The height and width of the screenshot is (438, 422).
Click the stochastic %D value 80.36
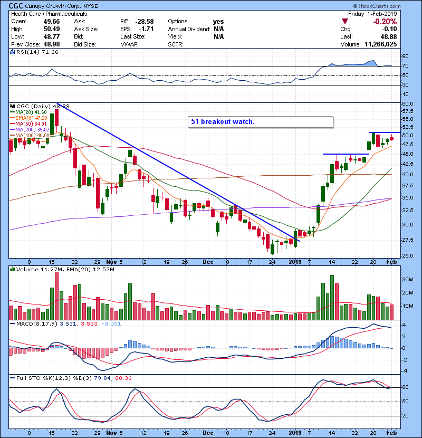click(123, 378)
